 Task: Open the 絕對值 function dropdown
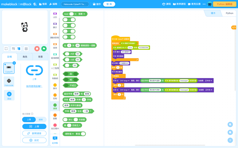(x=72, y=134)
